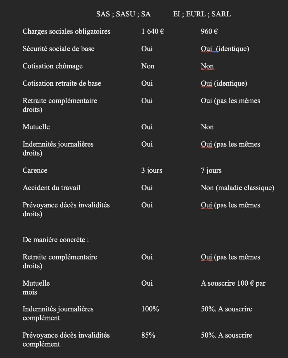Select the "1 640 €" amount
Screen dimensions: 288x358
[152, 31]
